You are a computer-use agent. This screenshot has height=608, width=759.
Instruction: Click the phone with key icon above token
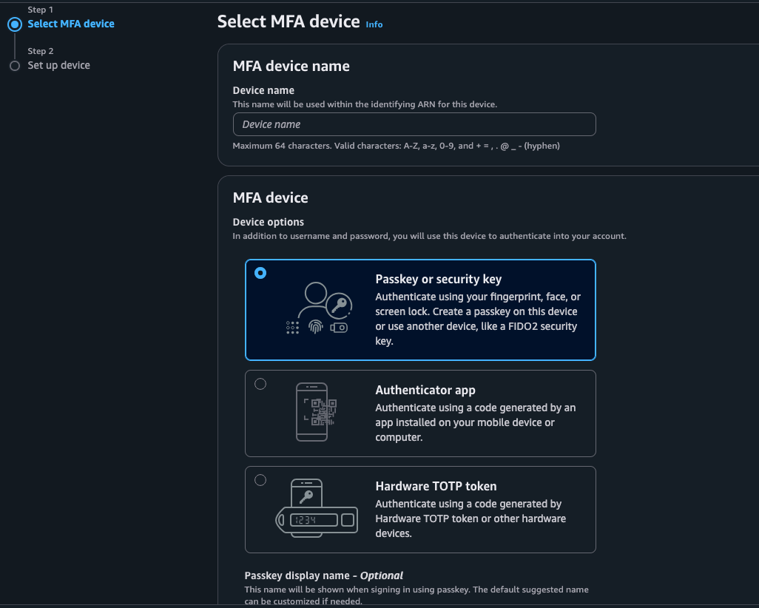pyautogui.click(x=306, y=494)
